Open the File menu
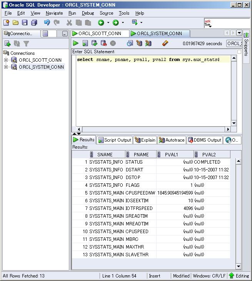The height and width of the screenshot is (281, 252). click(8, 13)
